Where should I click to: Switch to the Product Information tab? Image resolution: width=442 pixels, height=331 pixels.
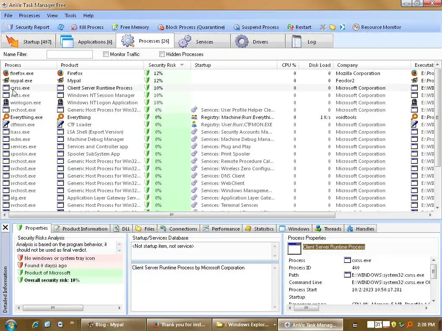tap(81, 228)
